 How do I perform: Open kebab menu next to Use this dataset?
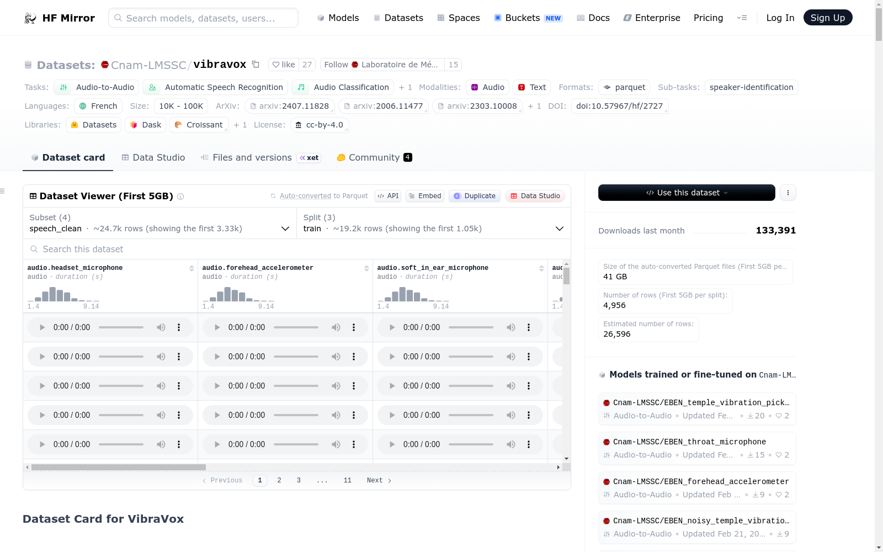click(788, 193)
